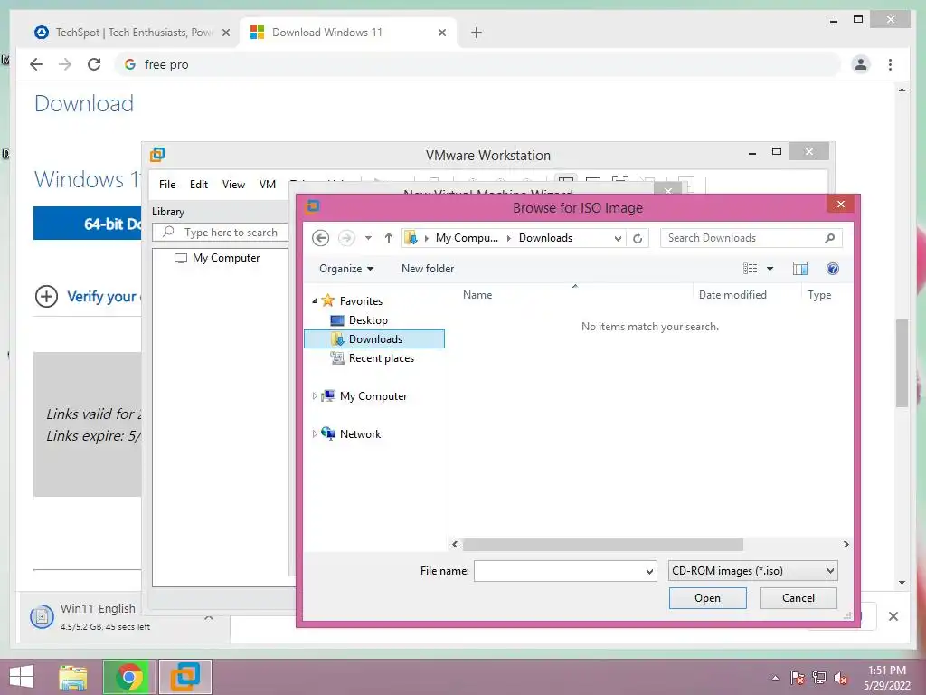Image resolution: width=926 pixels, height=695 pixels.
Task: Select Network in the navigation pane
Action: 360,434
